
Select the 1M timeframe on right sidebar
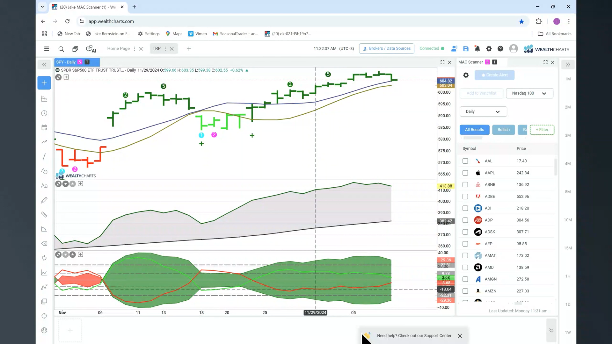pos(568,79)
